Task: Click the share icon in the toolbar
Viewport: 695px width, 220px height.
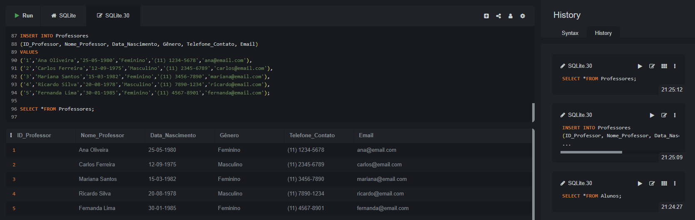Action: click(x=498, y=16)
